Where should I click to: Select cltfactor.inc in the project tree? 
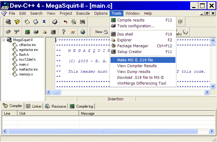coord(27,45)
